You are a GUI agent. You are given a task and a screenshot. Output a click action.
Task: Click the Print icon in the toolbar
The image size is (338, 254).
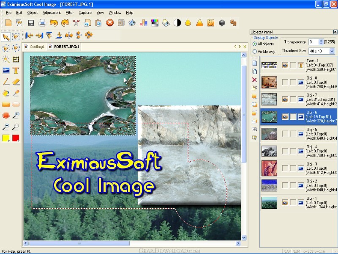tap(42, 23)
